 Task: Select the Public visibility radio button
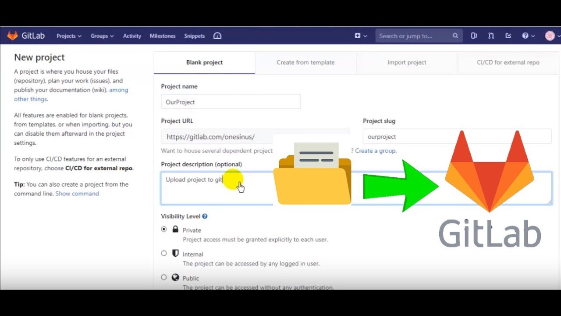click(164, 277)
